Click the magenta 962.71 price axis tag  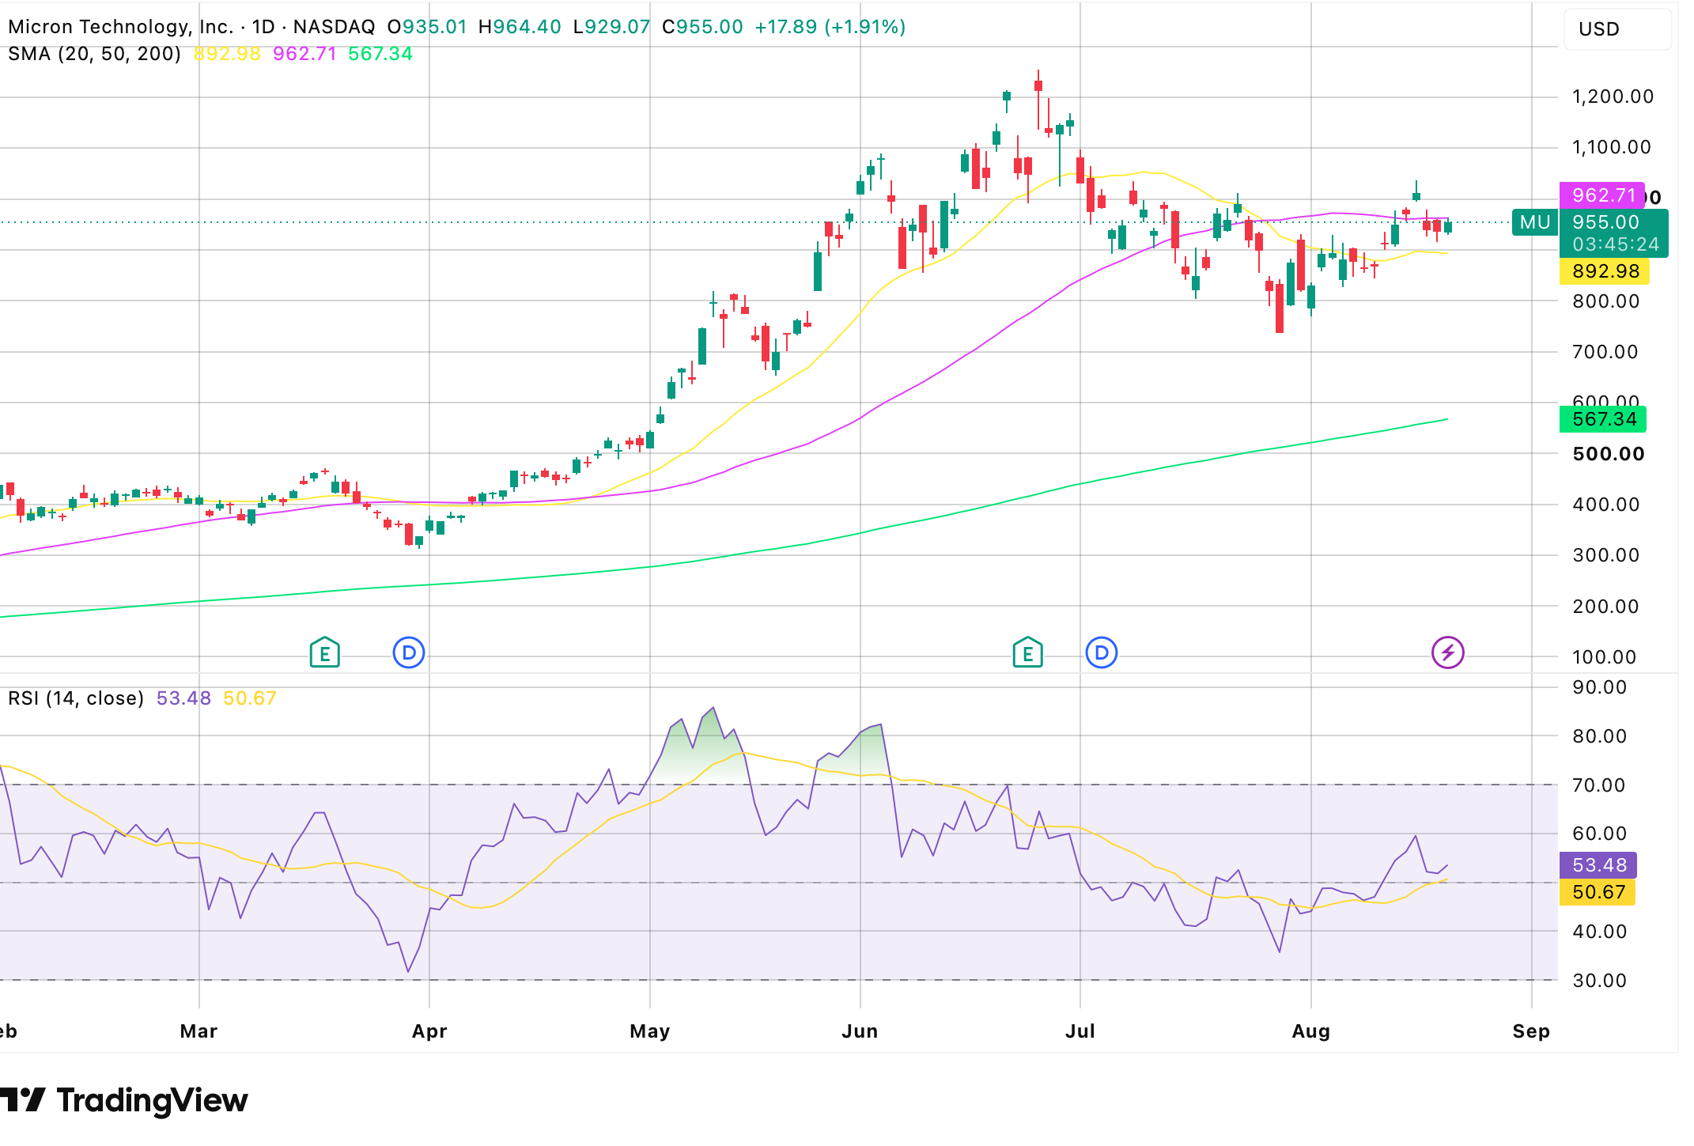pyautogui.click(x=1601, y=195)
